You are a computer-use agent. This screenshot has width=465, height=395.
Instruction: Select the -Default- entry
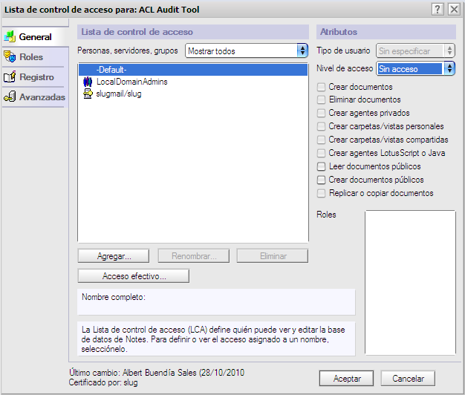click(193, 70)
